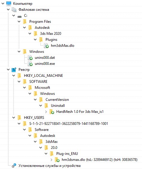Select the SOFTWARE key label
The width and height of the screenshot is (142, 169).
pyautogui.click(x=38, y=82)
